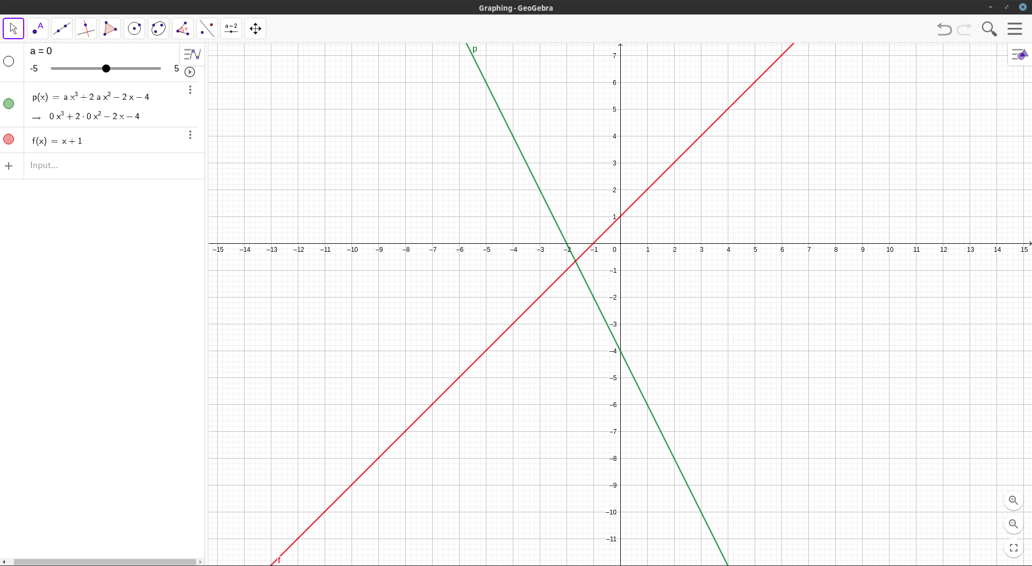Toggle visibility of slider a

point(9,61)
